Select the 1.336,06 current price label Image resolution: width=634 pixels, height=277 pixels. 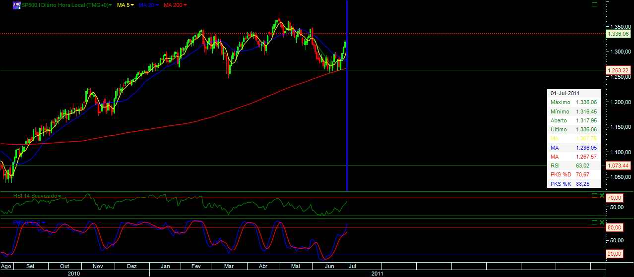(619, 34)
